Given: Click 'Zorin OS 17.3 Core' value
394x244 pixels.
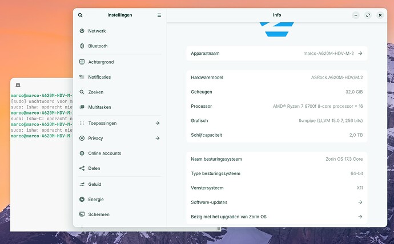Looking at the screenshot, I should pyautogui.click(x=344, y=159).
